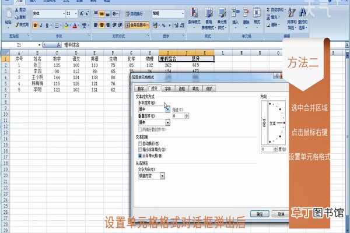The height and width of the screenshot is (233, 350).
Task: Expand the Fill (填充) dropdown in editing group
Action: click(279, 17)
